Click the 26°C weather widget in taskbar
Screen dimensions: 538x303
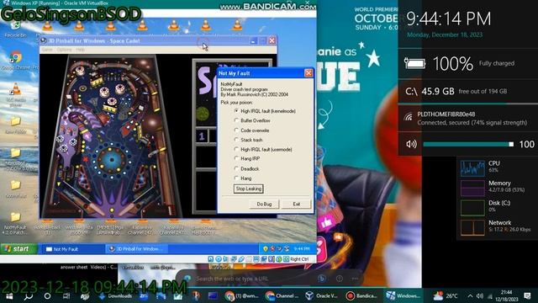click(x=446, y=295)
